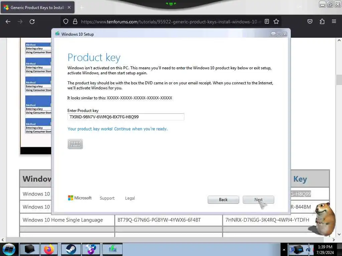Click the Next button in Windows 10 Setup

(x=258, y=200)
